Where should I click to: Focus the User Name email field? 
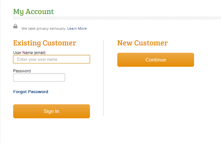tap(52, 59)
